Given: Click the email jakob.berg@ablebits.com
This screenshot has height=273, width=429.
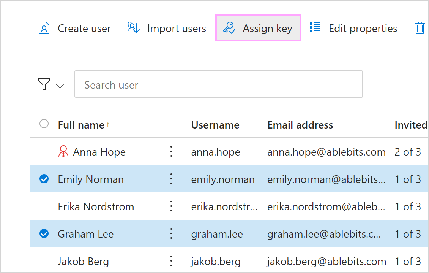Looking at the screenshot, I should 326,262.
